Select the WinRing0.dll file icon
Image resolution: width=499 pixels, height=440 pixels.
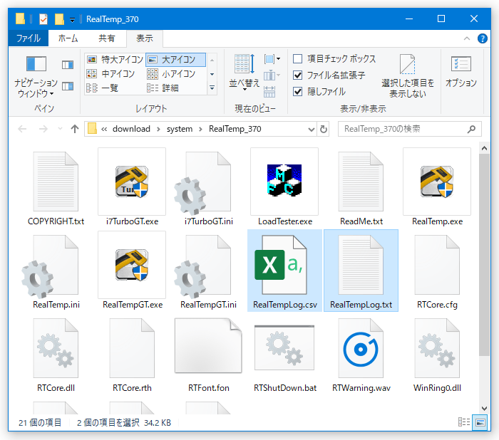(x=437, y=348)
